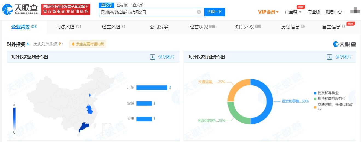Open the VIP会员 dropdown menu
Image resolution: width=361 pixels, height=142 pixels.
(x=268, y=12)
